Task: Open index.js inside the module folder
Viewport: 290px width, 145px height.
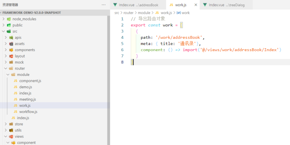Action: coord(25,93)
